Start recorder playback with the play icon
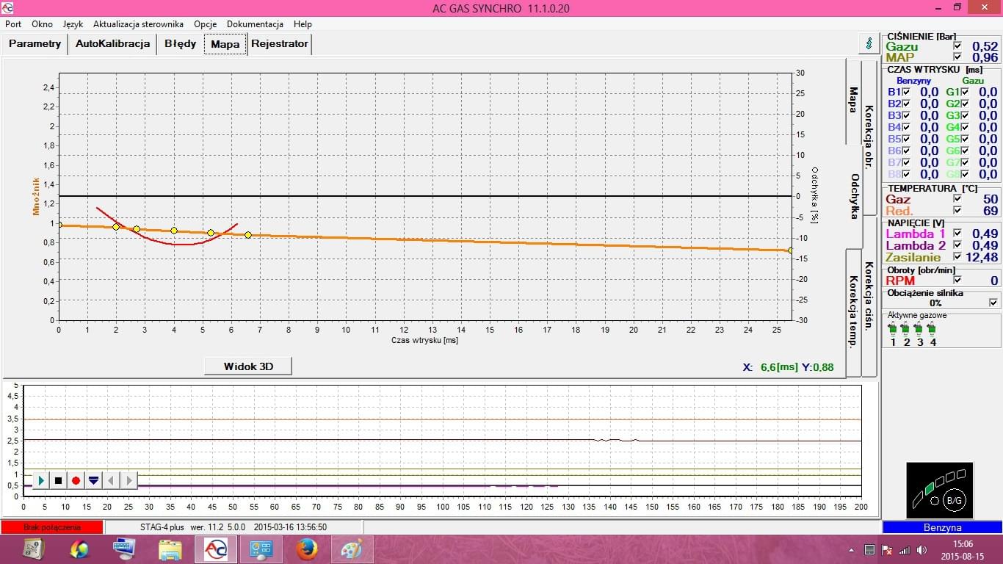 coord(41,480)
